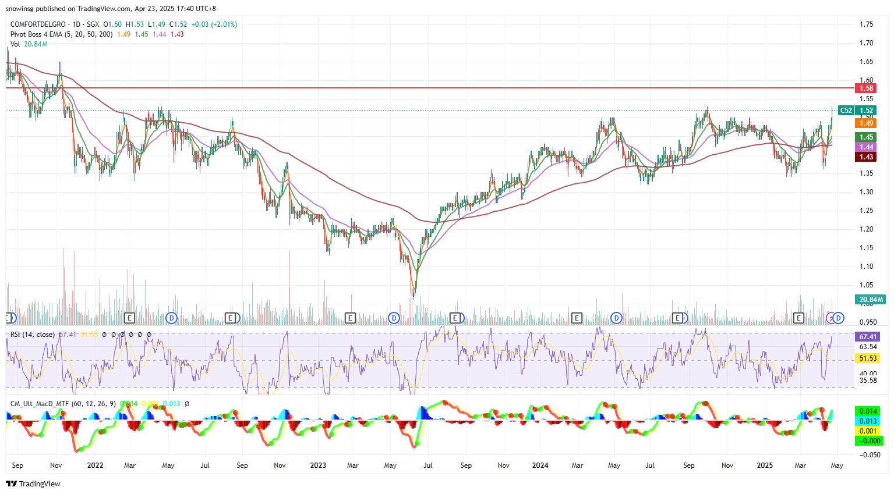The height and width of the screenshot is (494, 894).
Task: Click the CM_Ult_MacD_MTF indicator legend
Action: pos(63,403)
